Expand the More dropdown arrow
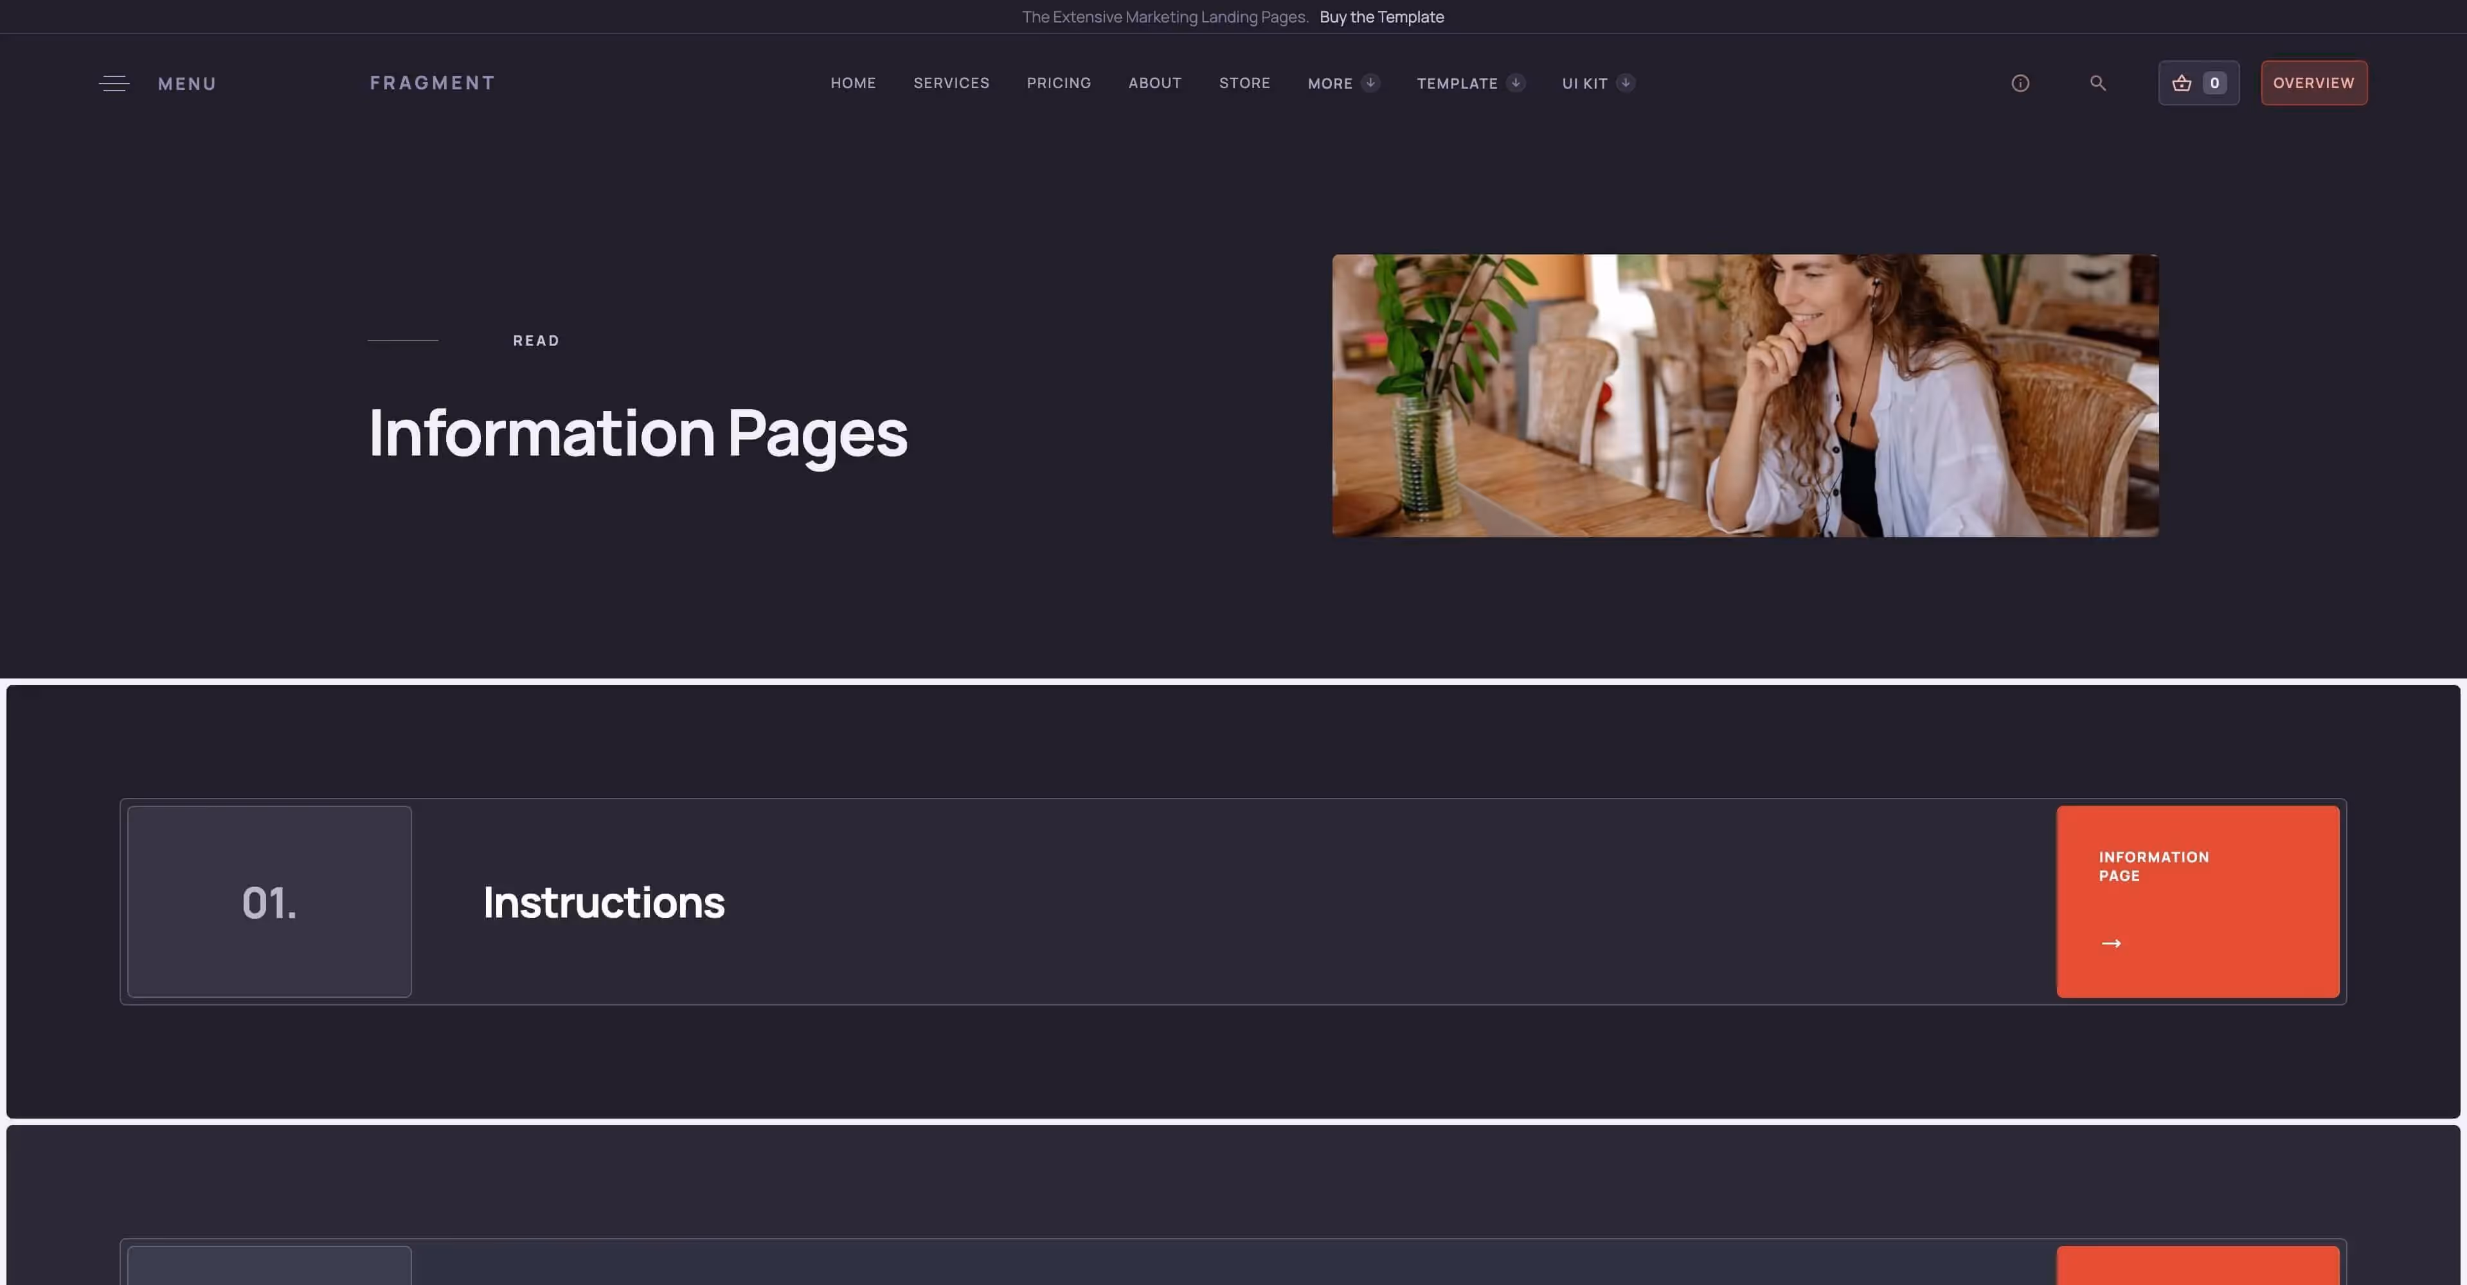 (x=1370, y=82)
